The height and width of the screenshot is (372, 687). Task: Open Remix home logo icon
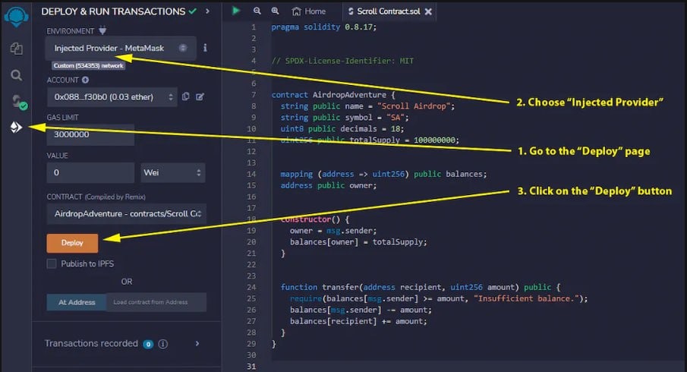click(16, 16)
